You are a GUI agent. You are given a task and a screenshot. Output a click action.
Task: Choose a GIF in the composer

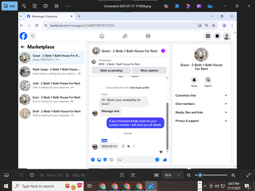point(111,159)
